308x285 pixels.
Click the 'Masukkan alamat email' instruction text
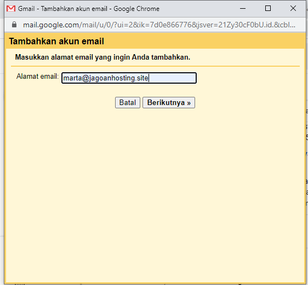pyautogui.click(x=102, y=57)
